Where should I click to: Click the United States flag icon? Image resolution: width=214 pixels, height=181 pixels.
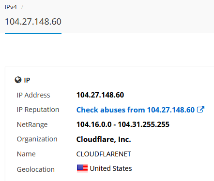(82, 168)
